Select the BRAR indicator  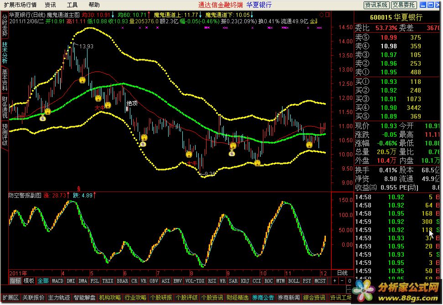(x=122, y=281)
